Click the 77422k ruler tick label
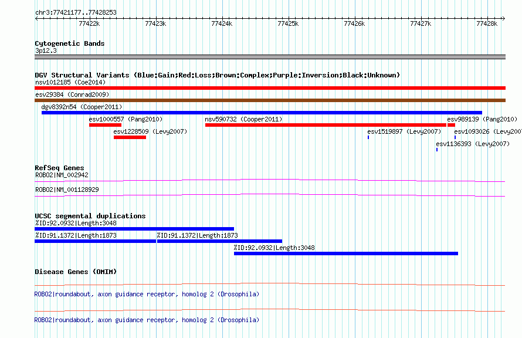The image size is (522, 338). (x=89, y=23)
